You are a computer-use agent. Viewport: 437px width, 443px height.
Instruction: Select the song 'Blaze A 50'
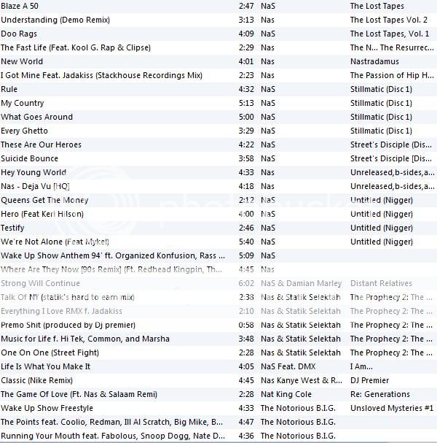tap(20, 6)
